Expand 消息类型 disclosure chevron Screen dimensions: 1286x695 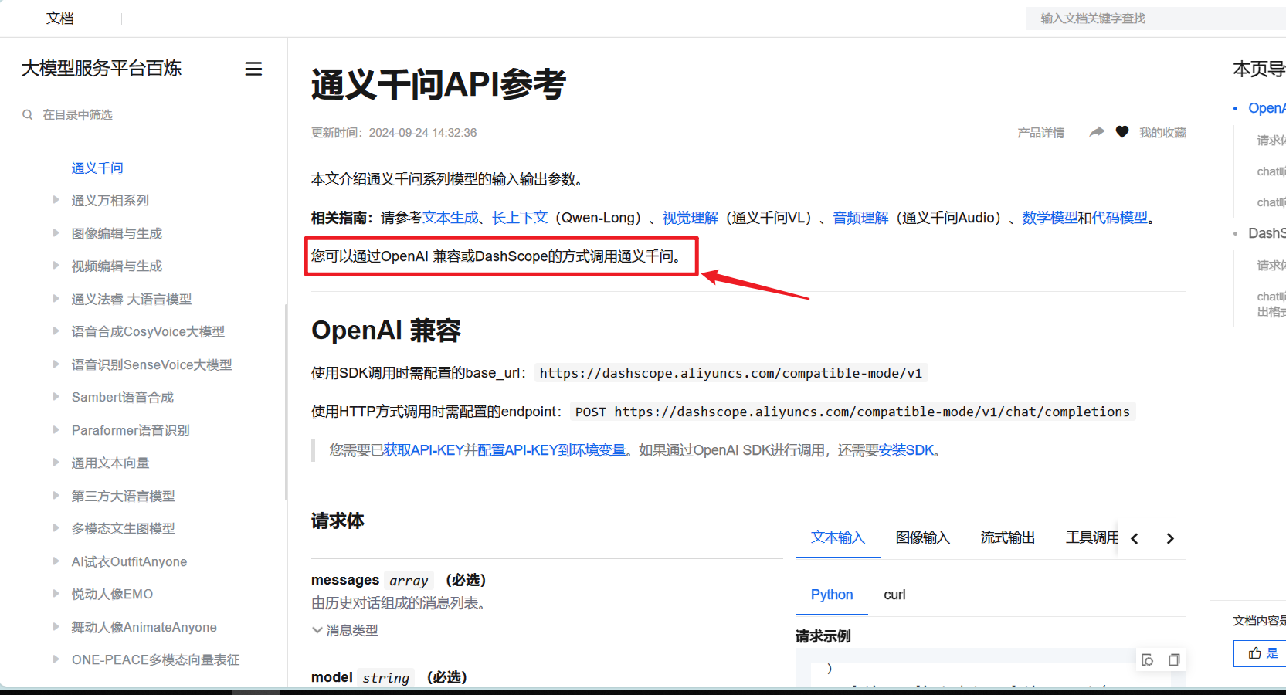tap(317, 630)
